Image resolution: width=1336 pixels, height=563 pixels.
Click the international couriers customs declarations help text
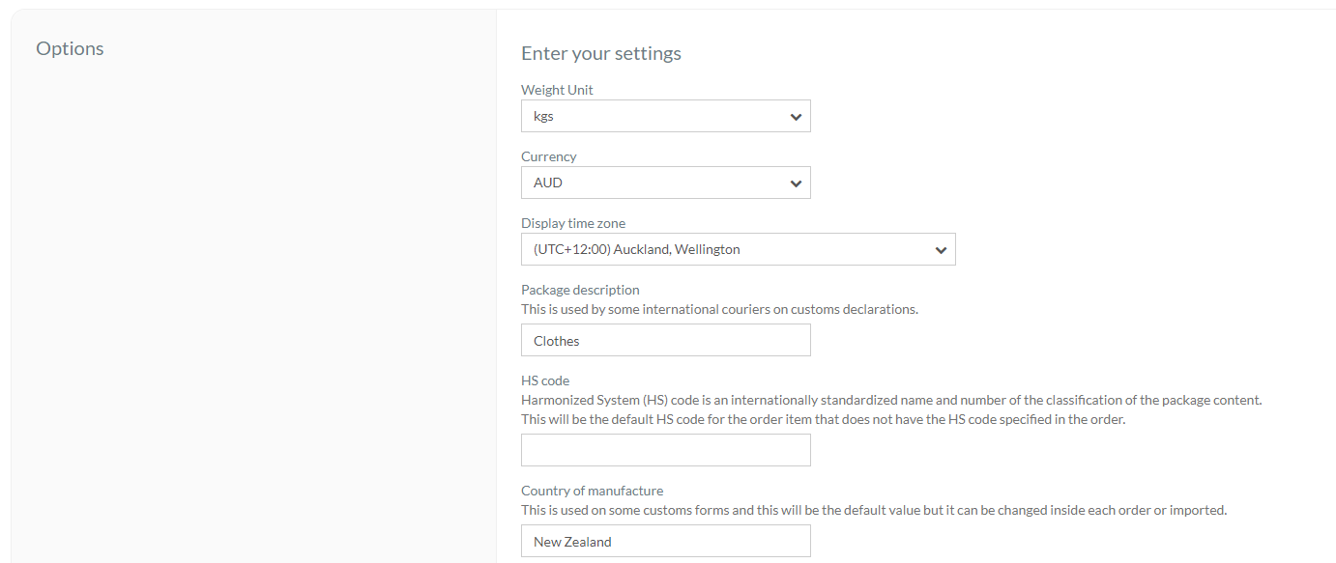(719, 309)
